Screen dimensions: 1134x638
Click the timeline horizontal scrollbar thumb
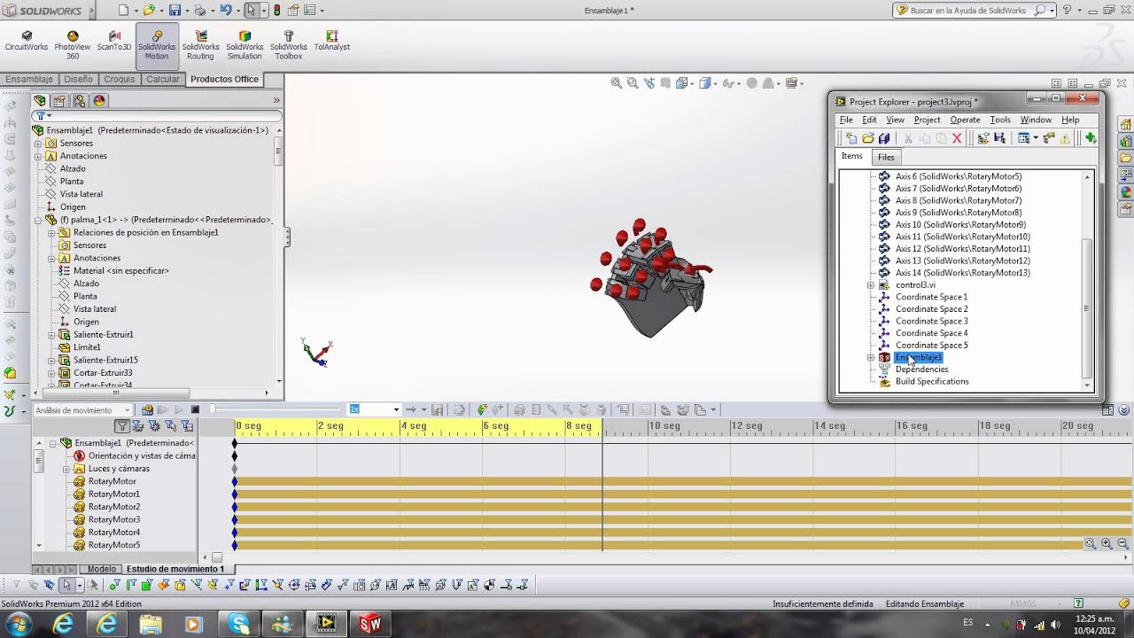pyautogui.click(x=217, y=557)
